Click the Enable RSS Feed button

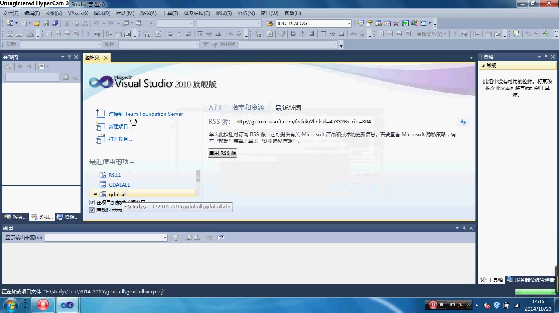click(x=222, y=153)
